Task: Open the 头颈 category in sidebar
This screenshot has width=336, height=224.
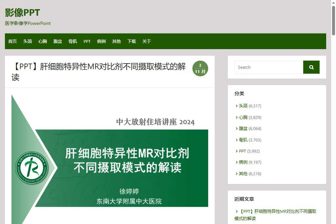Action: 243,106
